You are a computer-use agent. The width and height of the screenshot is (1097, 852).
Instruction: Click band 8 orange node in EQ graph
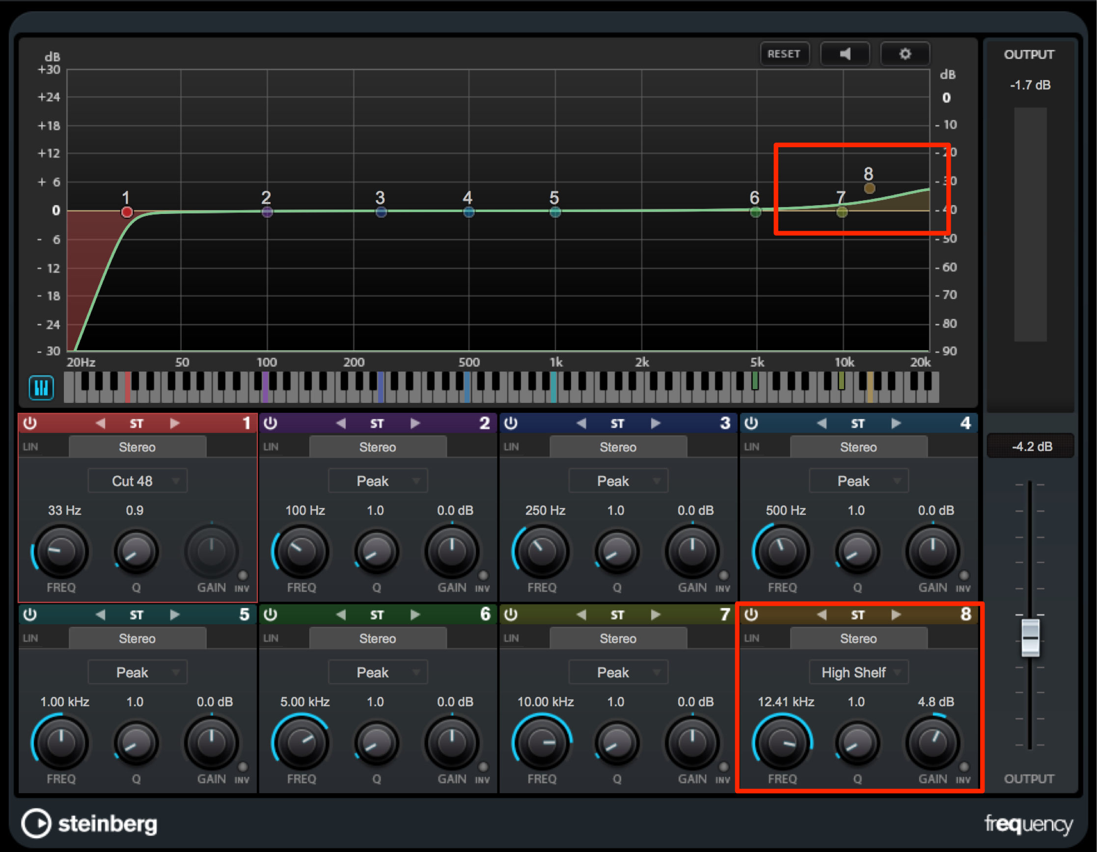(870, 188)
